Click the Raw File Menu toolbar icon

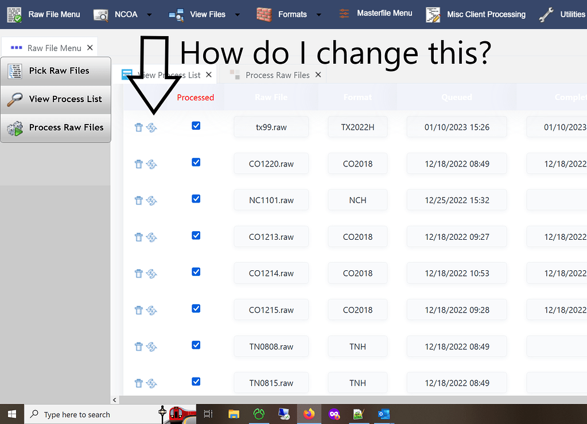point(14,14)
